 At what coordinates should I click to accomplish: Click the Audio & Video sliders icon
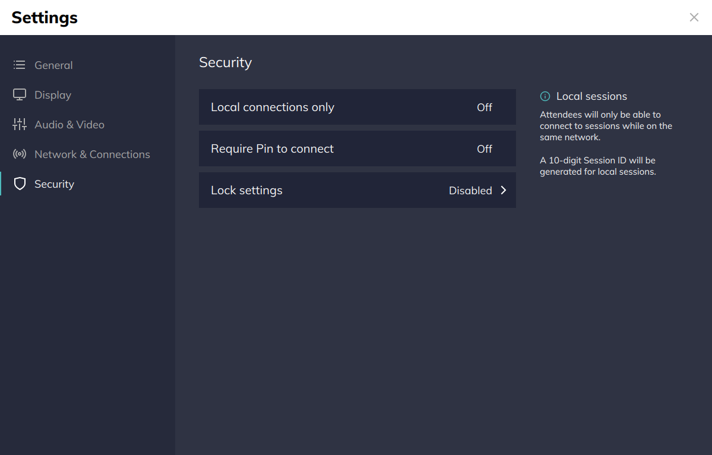point(19,124)
